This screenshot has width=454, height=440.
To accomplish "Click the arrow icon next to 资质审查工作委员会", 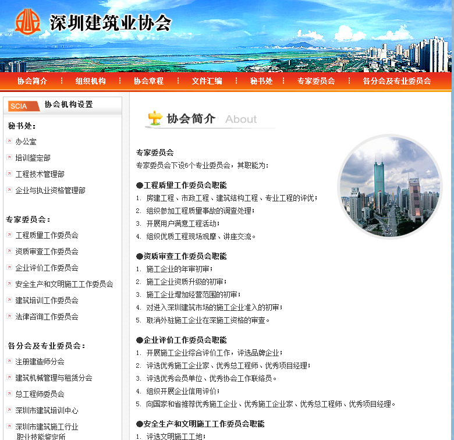I will [x=9, y=251].
